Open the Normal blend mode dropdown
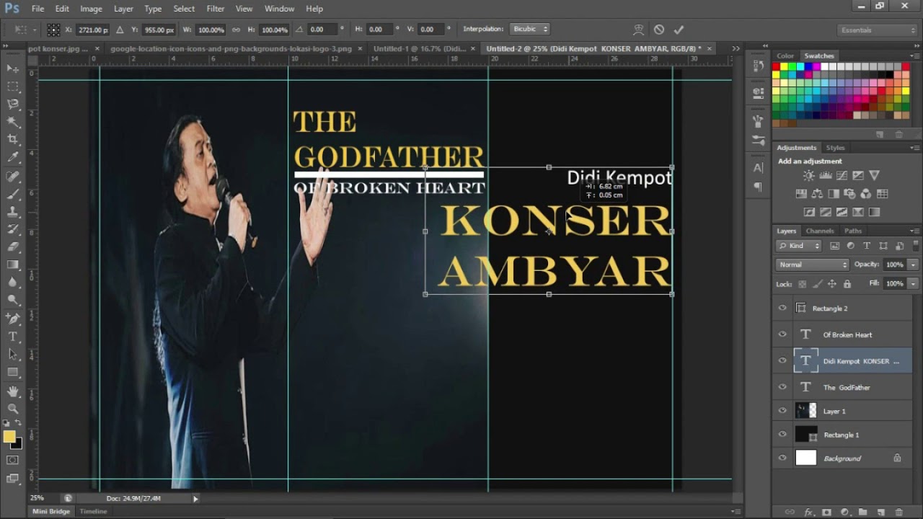The width and height of the screenshot is (923, 519). 813,265
